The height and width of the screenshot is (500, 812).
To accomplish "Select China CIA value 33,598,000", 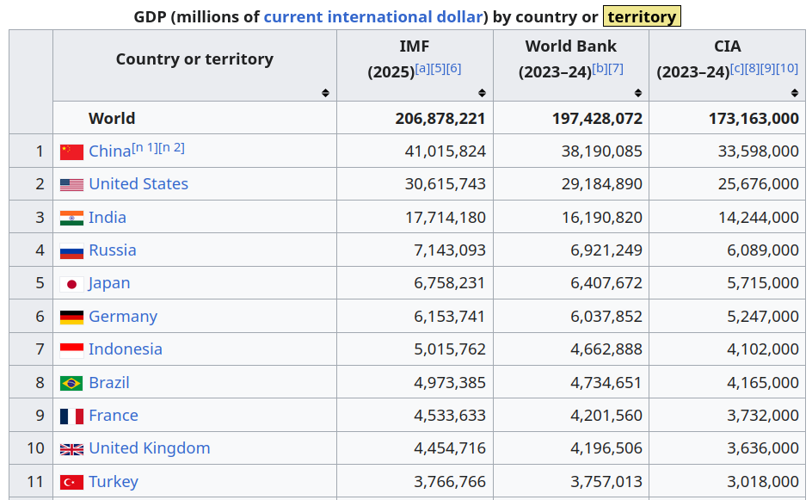I will tap(758, 151).
